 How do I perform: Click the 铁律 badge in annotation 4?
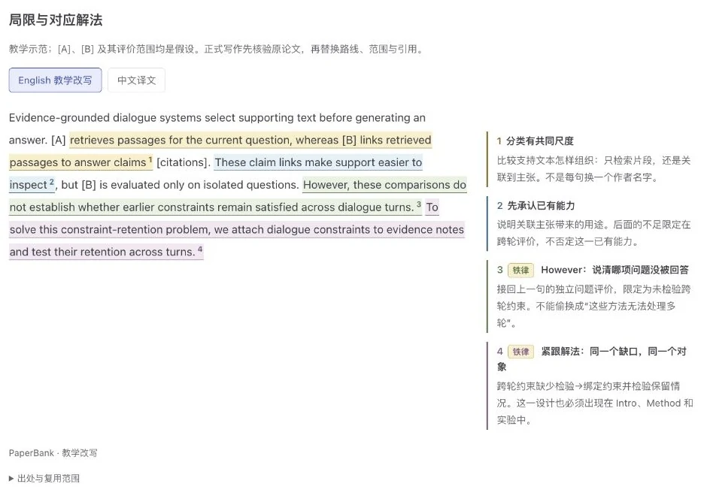pyautogui.click(x=520, y=352)
